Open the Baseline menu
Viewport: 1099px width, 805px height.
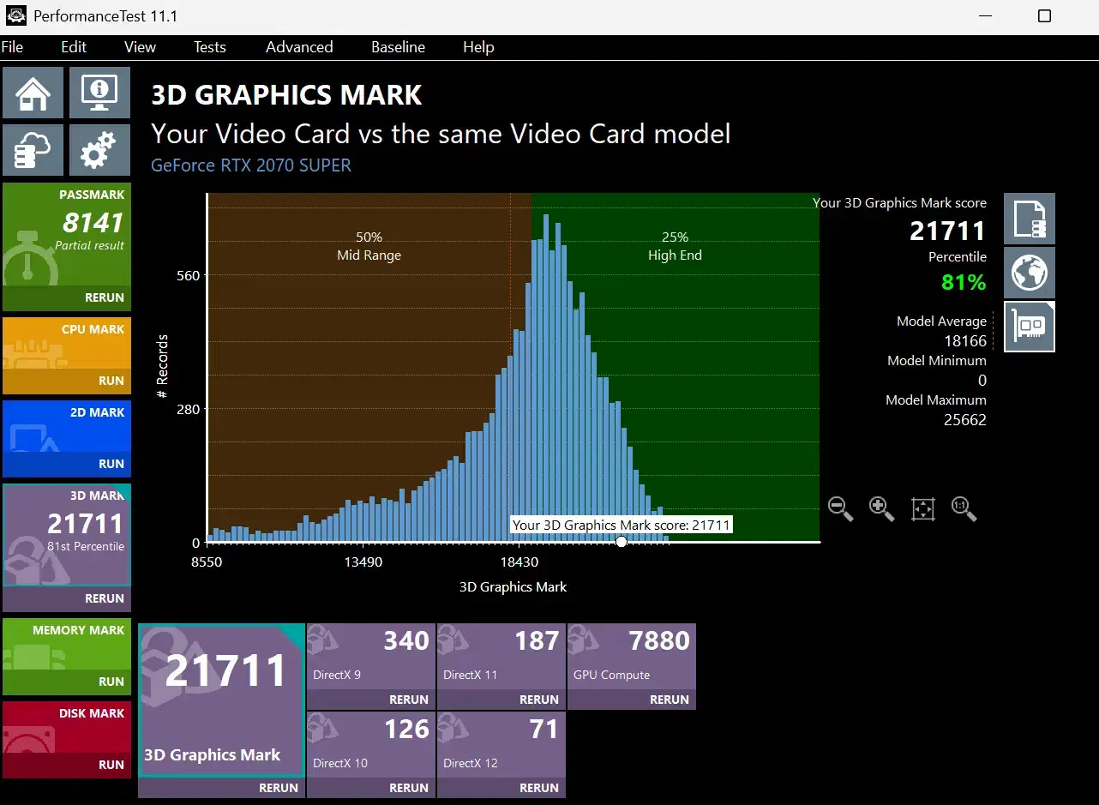pos(398,47)
